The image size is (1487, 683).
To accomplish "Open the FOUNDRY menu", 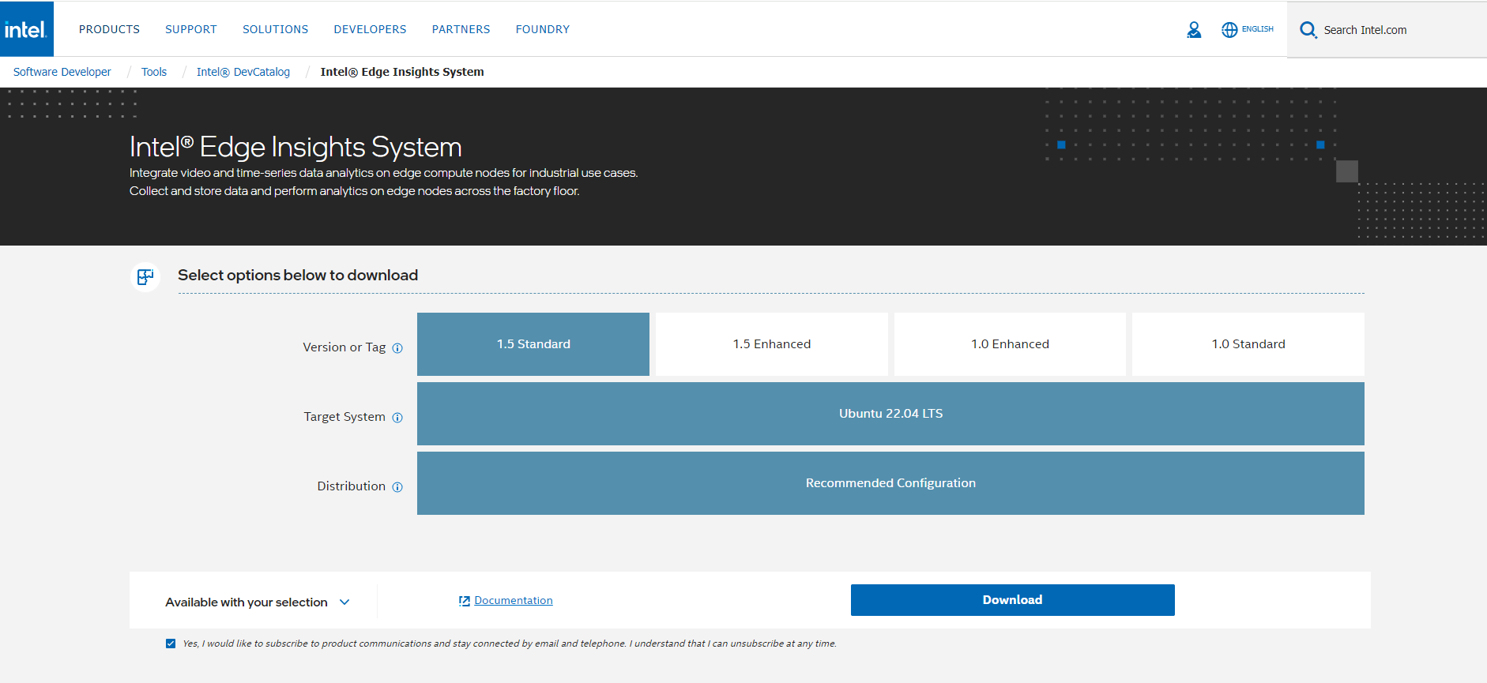I will [x=543, y=29].
